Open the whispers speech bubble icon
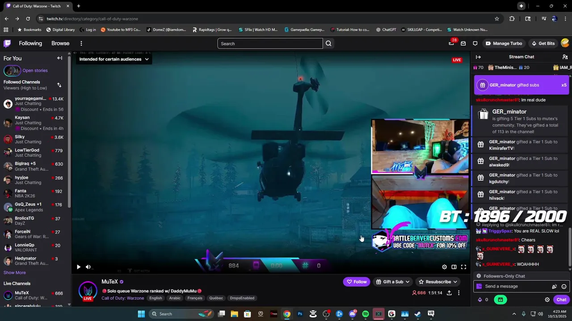Viewport: 572px width, 321px height. (x=475, y=43)
